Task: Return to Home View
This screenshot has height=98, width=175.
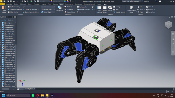Action: [x=150, y=12]
